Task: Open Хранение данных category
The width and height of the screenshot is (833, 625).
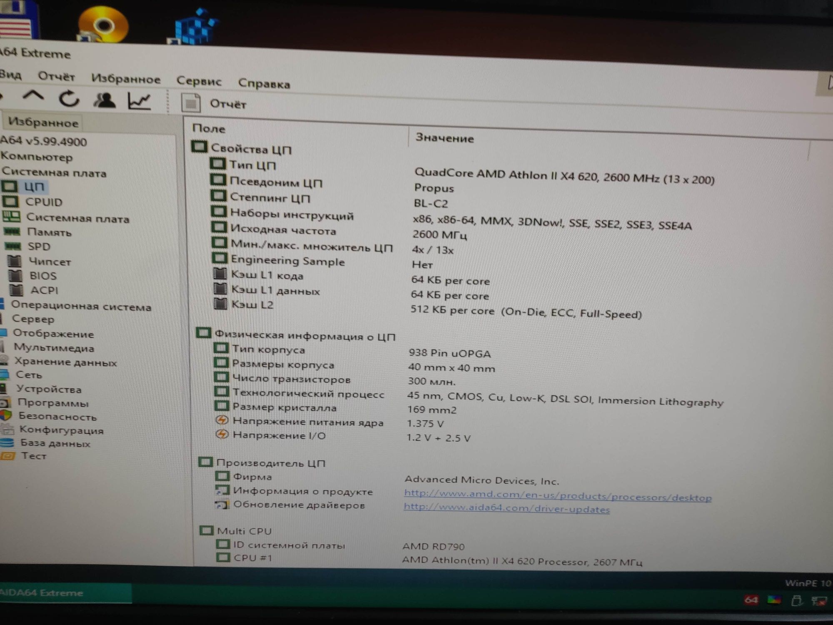Action: 66,362
